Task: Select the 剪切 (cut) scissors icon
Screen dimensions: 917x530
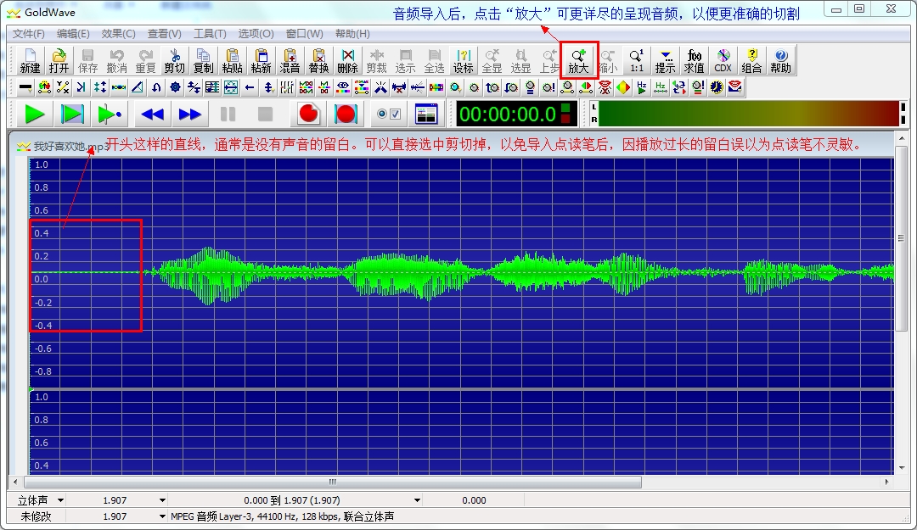Action: point(174,60)
